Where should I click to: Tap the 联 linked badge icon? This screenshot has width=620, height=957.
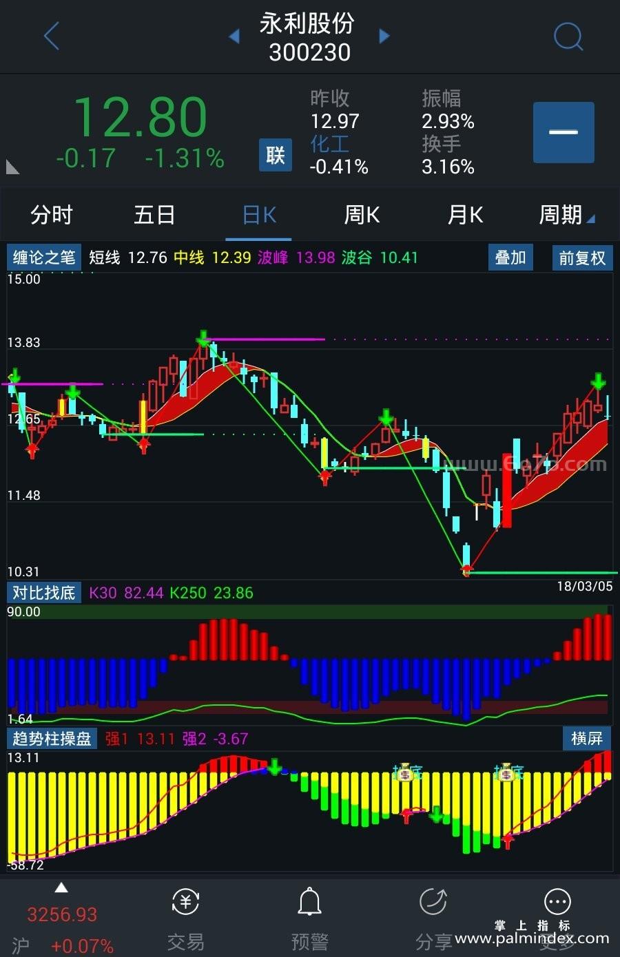pyautogui.click(x=276, y=155)
